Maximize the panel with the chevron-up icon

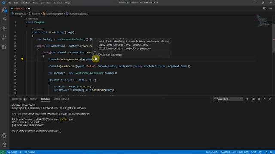[x=265, y=99]
